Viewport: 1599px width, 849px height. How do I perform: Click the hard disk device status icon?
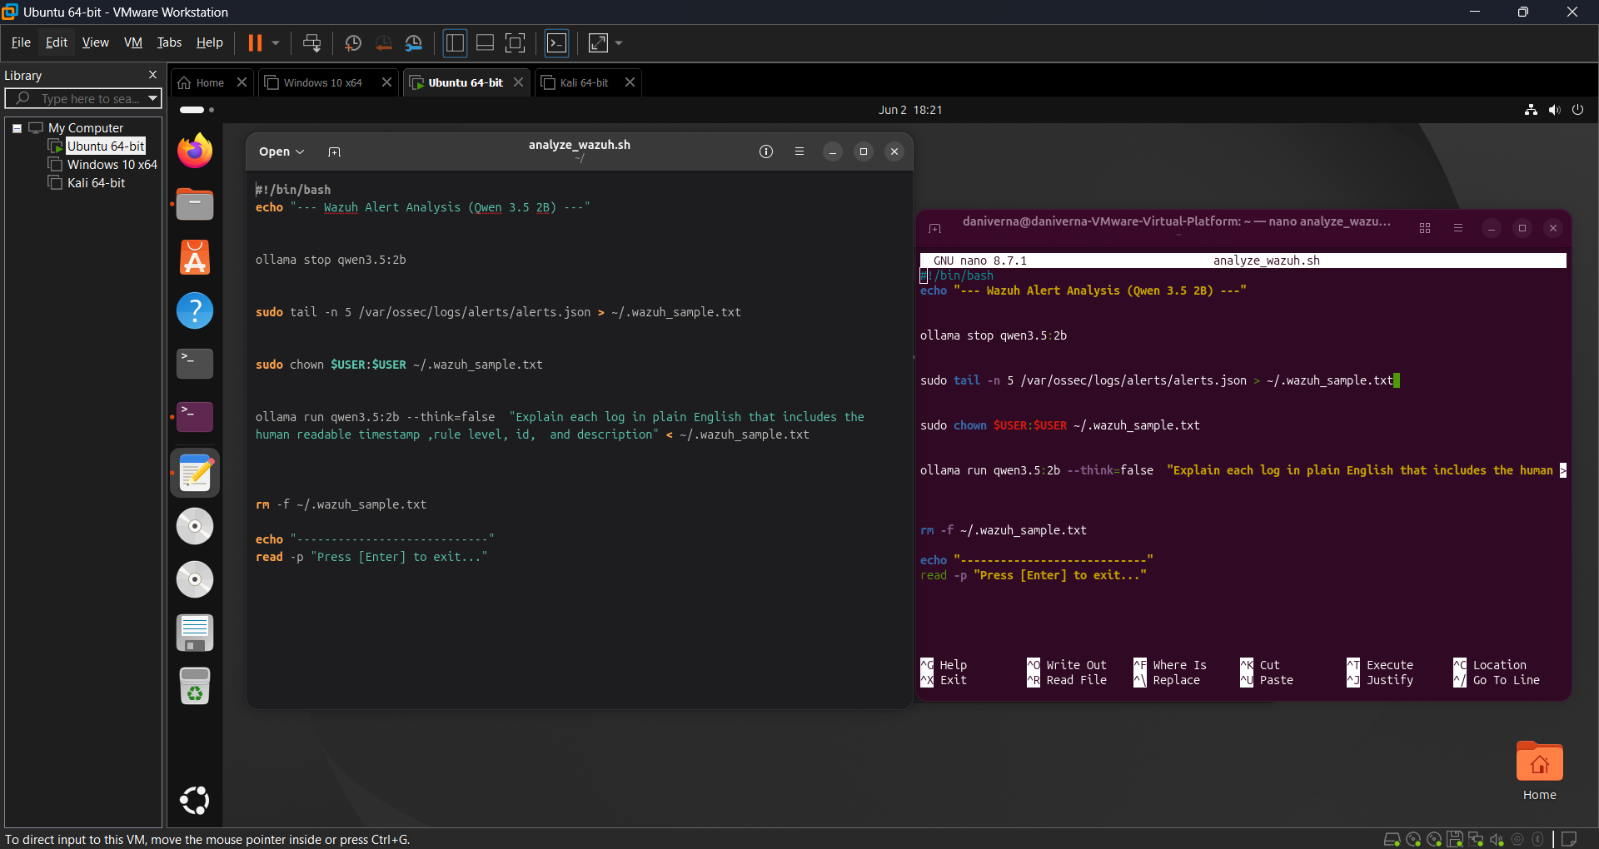coord(1392,839)
